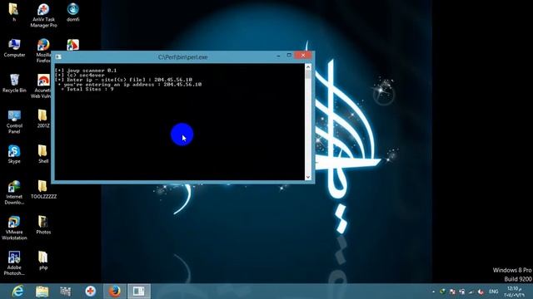Launch Adobe Photoshop shortcut

coord(14,263)
